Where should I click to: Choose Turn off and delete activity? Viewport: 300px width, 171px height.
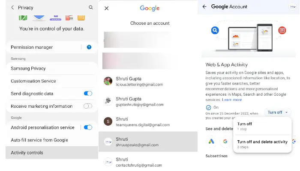pos(262,144)
